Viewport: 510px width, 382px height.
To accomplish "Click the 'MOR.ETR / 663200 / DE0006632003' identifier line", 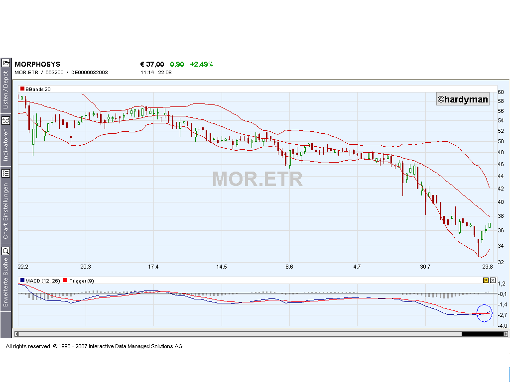I will [x=61, y=73].
